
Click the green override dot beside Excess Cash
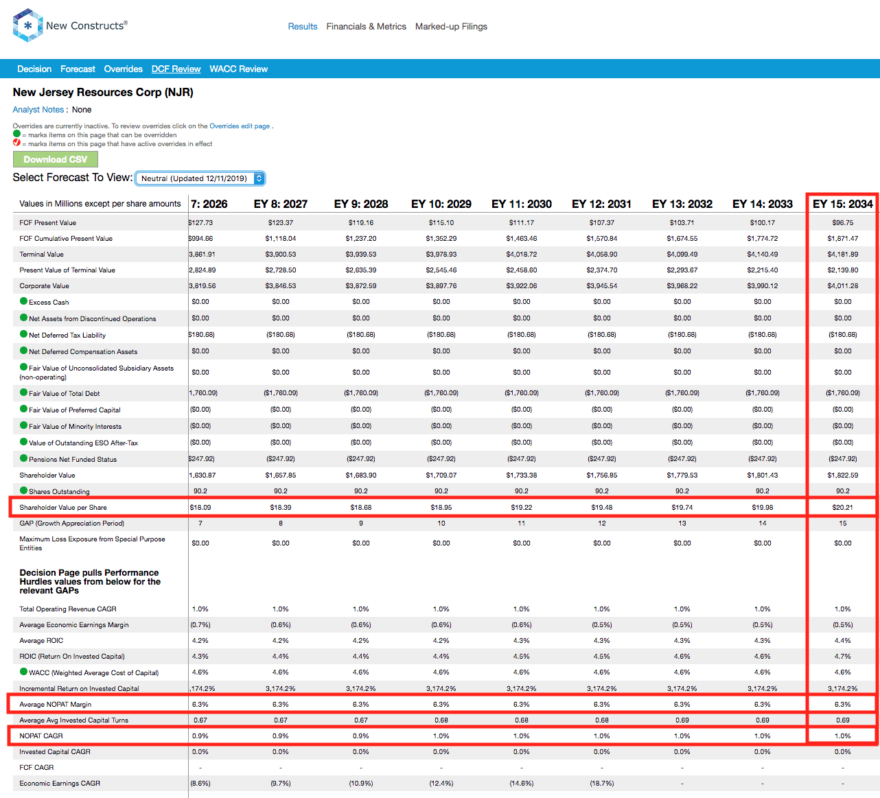(24, 301)
